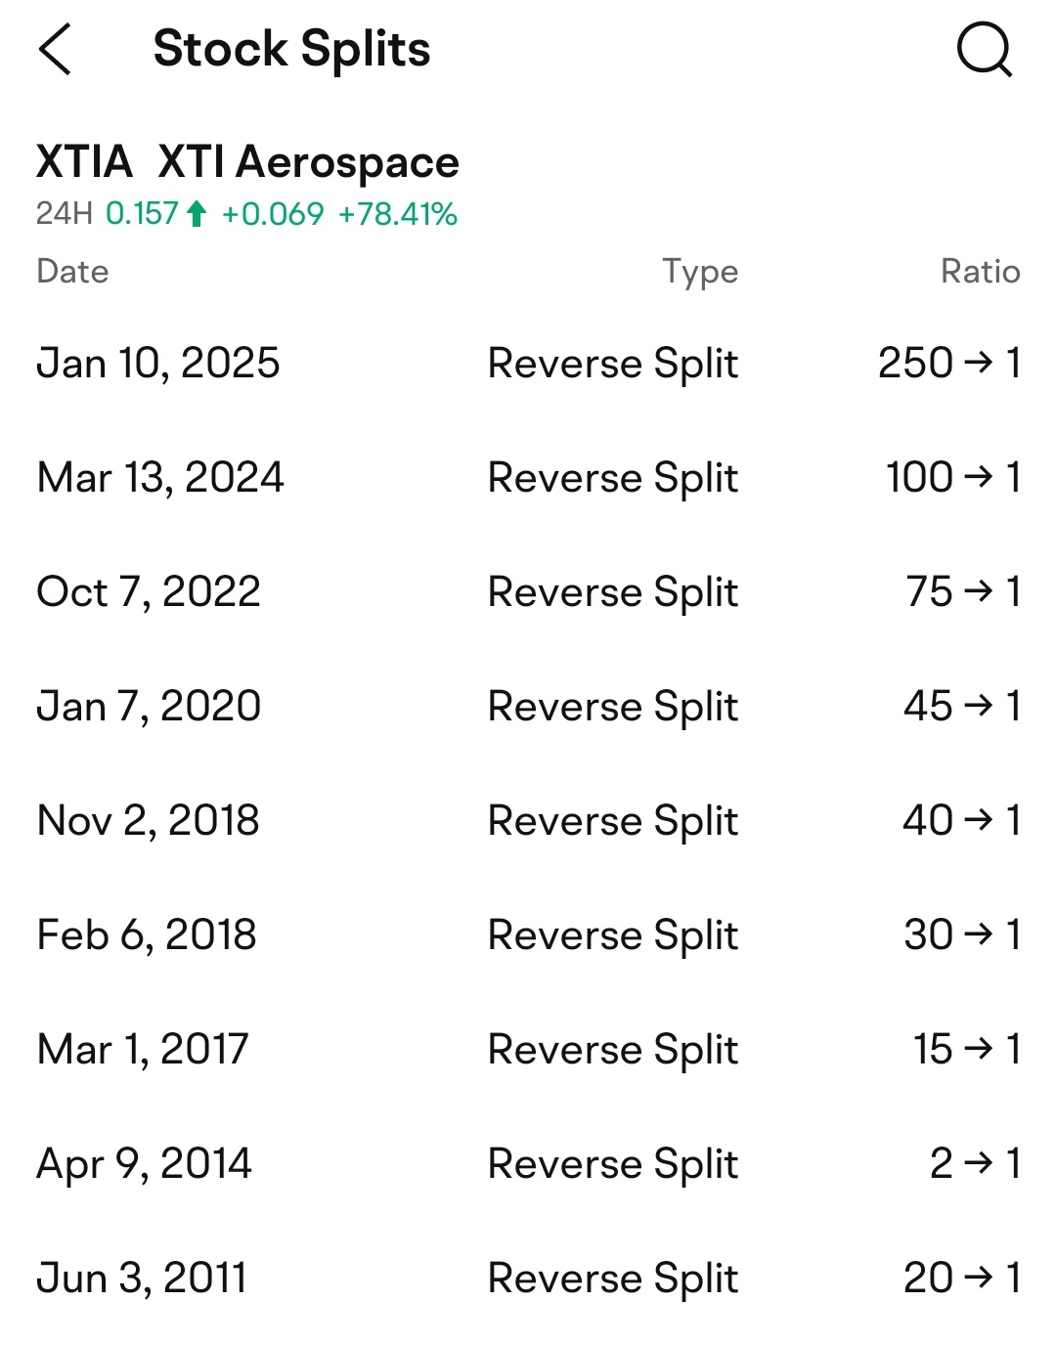
Task: Select the Ratio column header
Action: coord(980,271)
